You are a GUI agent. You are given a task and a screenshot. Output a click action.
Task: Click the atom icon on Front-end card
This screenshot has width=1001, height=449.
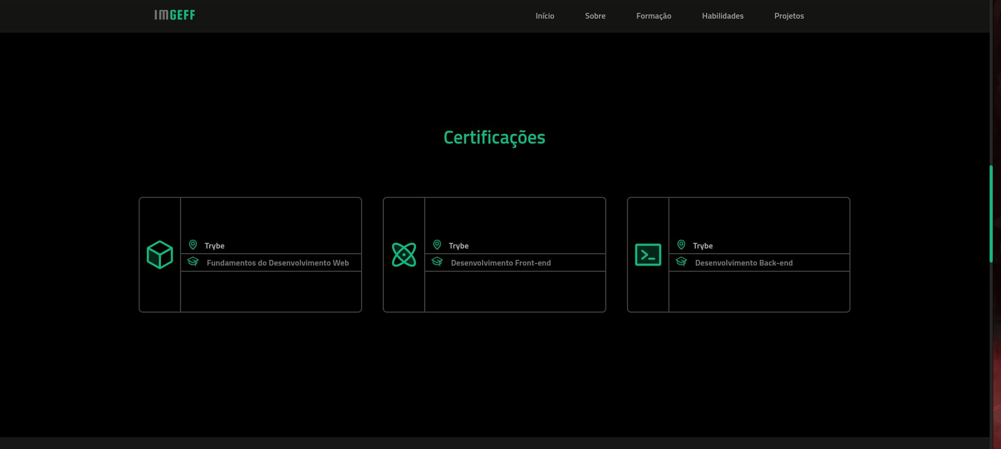pos(404,255)
